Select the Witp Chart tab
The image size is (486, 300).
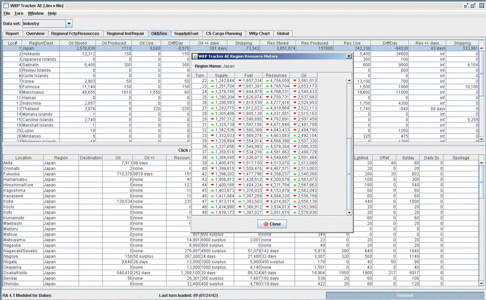(259, 34)
